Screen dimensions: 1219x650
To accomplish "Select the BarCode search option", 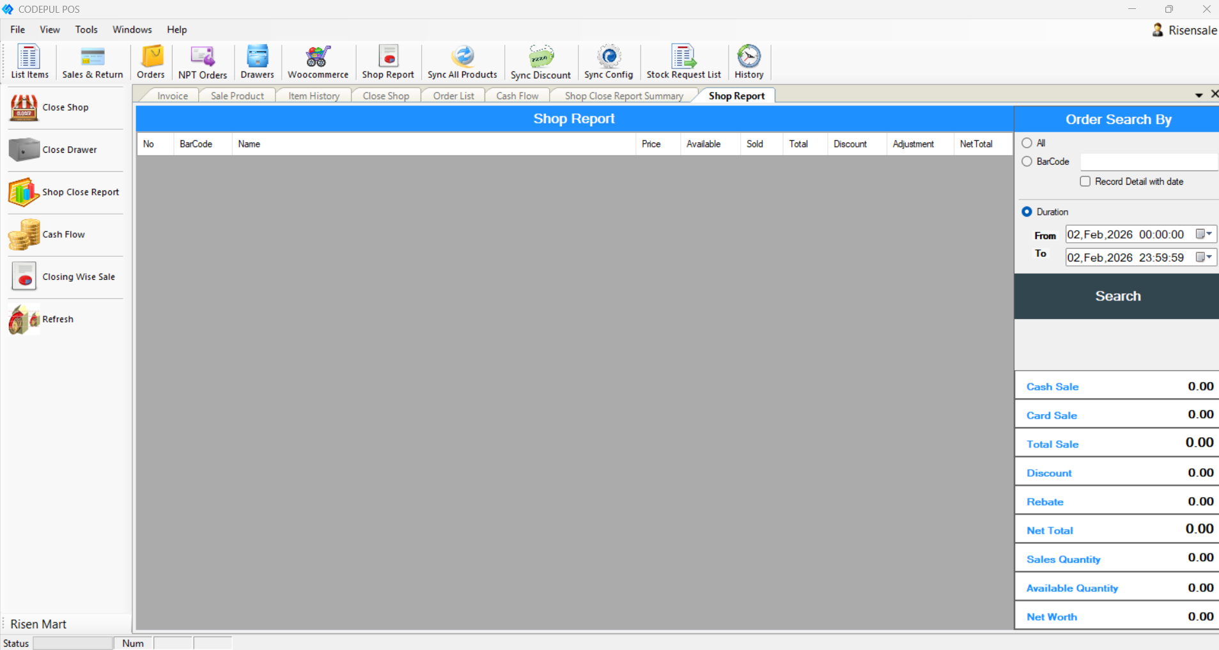I will point(1027,161).
